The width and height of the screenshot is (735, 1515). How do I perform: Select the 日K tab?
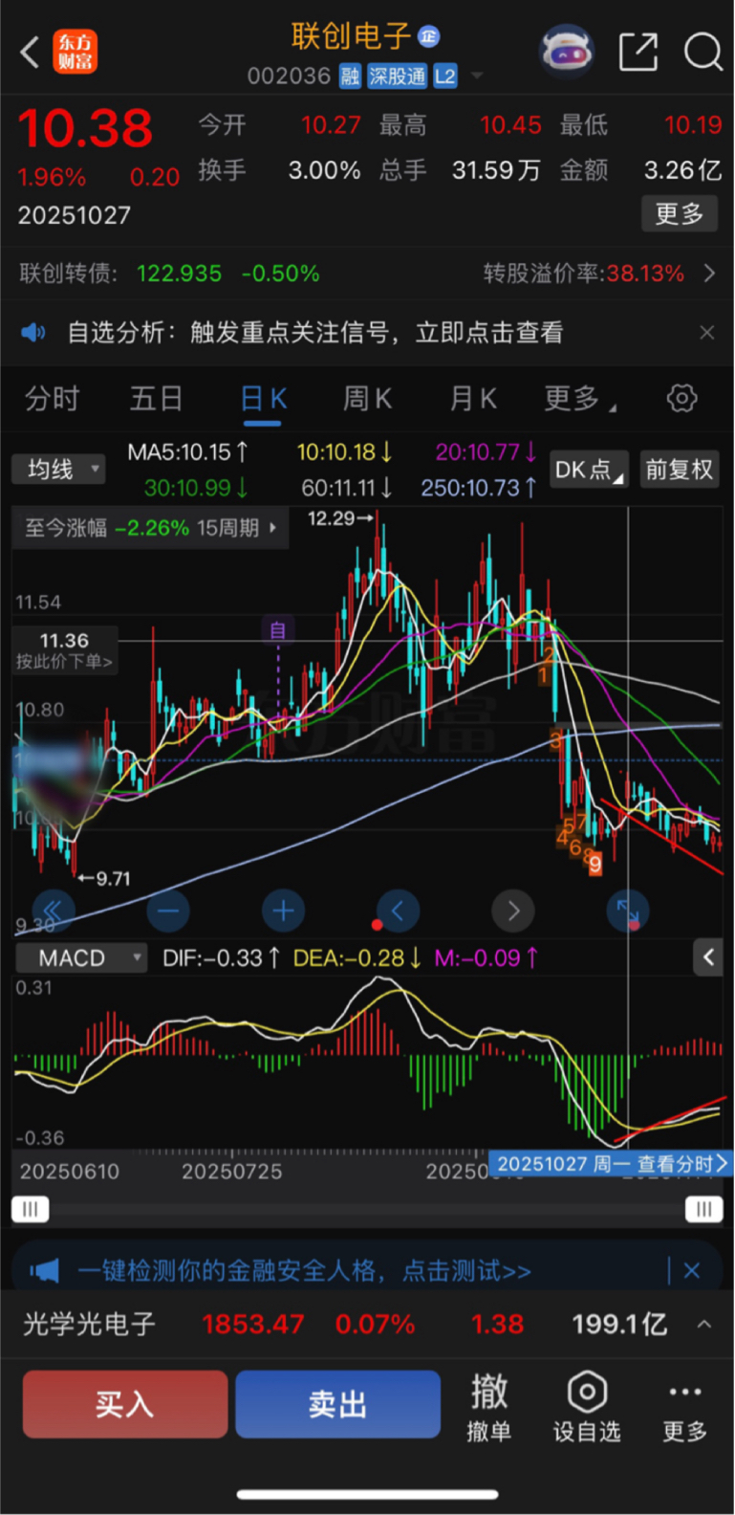[263, 399]
